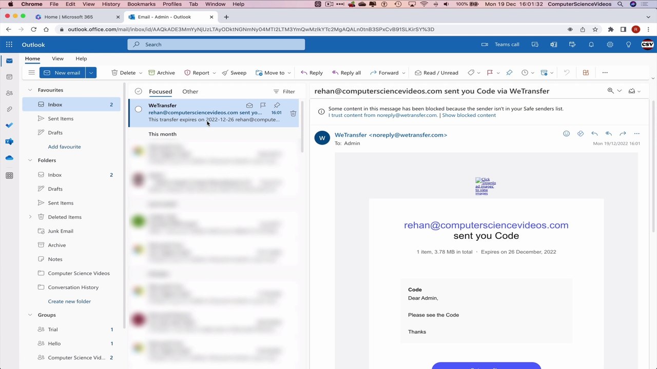Viewport: 657px width, 369px height.
Task: Open the Outlook Settings gear
Action: tap(610, 45)
